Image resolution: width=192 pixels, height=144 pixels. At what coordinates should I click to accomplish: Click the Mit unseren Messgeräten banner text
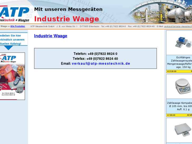68,9
